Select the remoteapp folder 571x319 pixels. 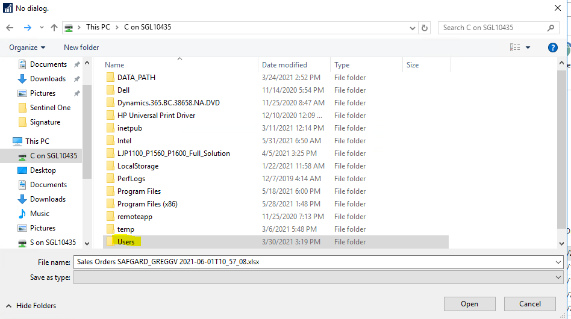135,217
